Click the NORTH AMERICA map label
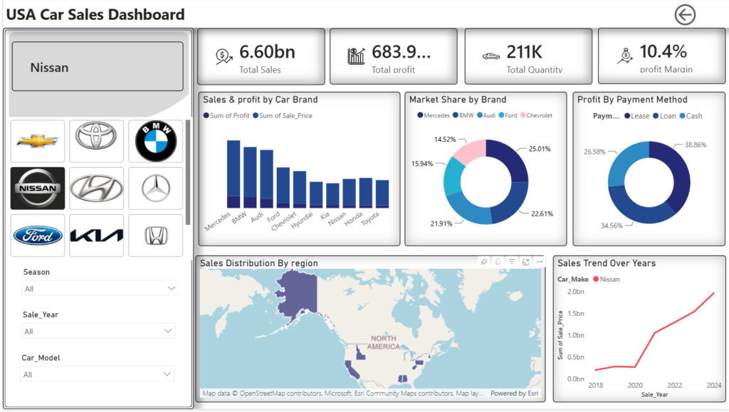Image resolution: width=729 pixels, height=412 pixels. pyautogui.click(x=384, y=342)
